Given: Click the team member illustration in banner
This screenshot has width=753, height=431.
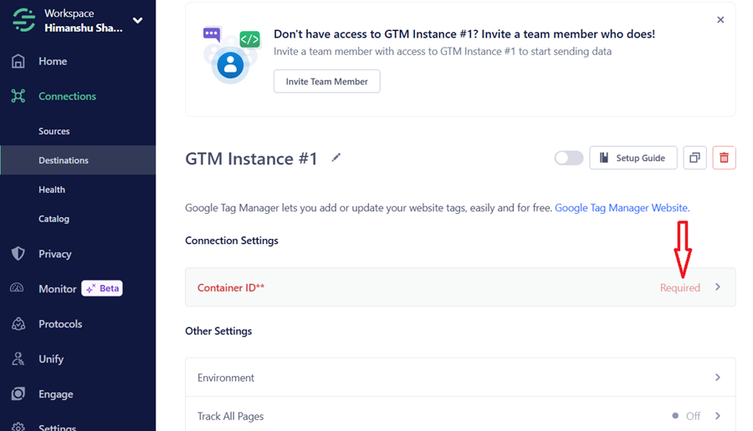Looking at the screenshot, I should pos(231,54).
